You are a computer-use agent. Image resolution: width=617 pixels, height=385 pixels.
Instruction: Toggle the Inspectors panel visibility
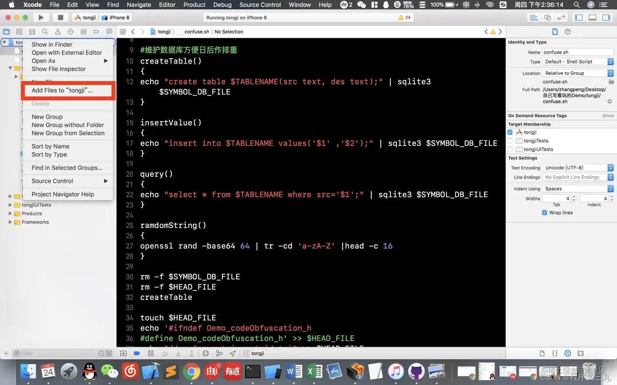[606, 18]
